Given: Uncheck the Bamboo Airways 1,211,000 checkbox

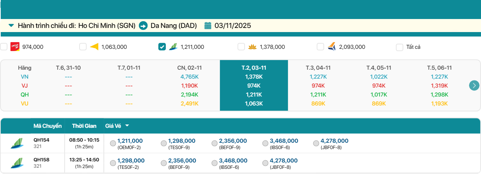Looking at the screenshot, I should [162, 47].
